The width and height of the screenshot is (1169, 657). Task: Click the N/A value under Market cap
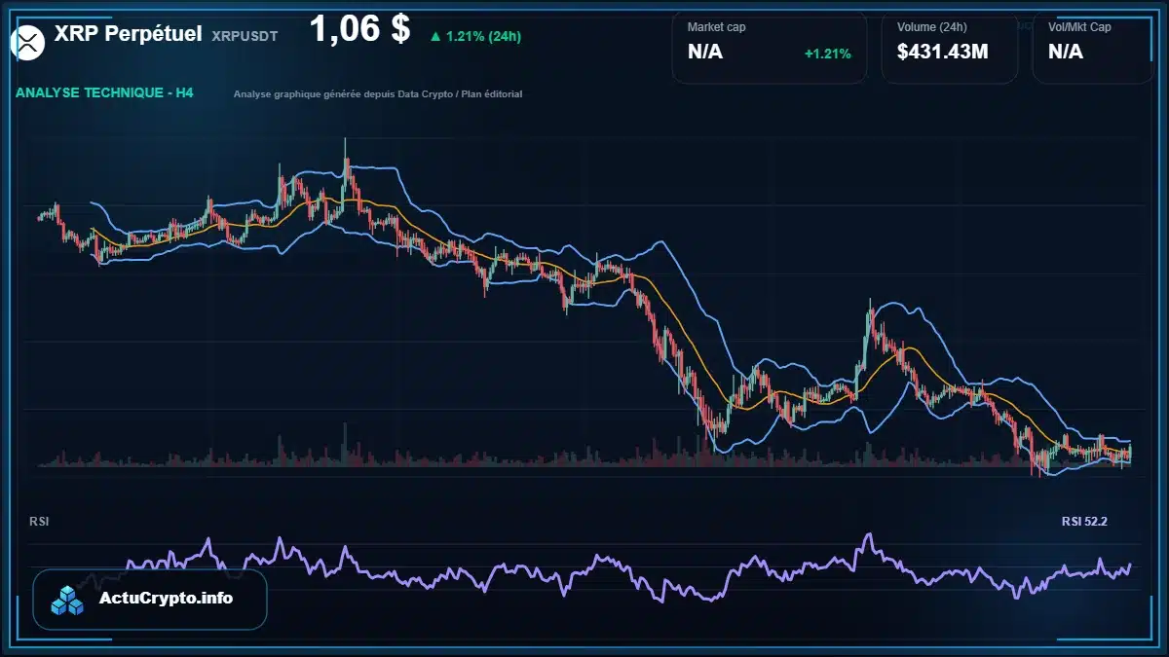(705, 52)
